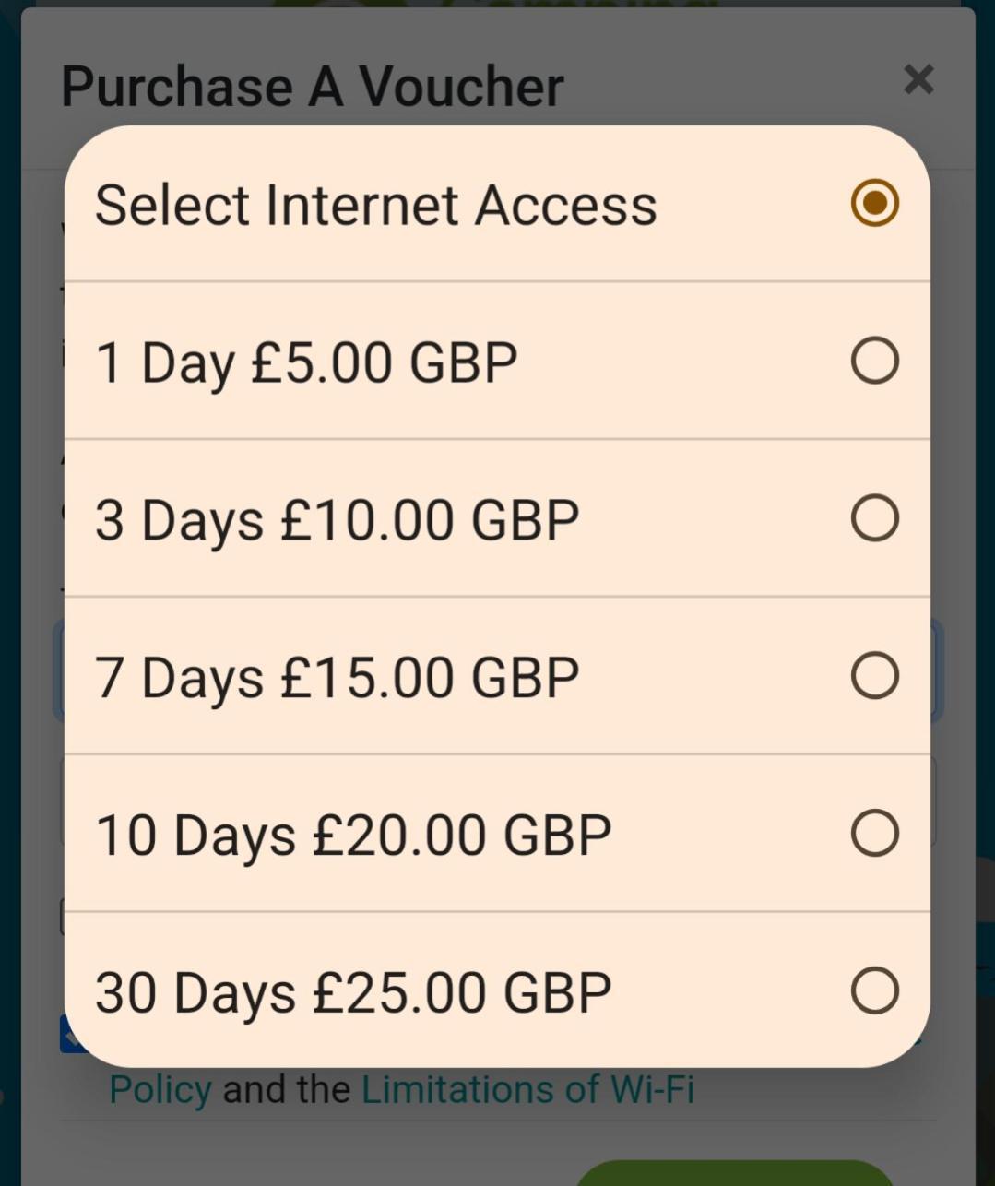995x1186 pixels.
Task: Select the radio circle for Select Internet Access
Action: point(874,203)
